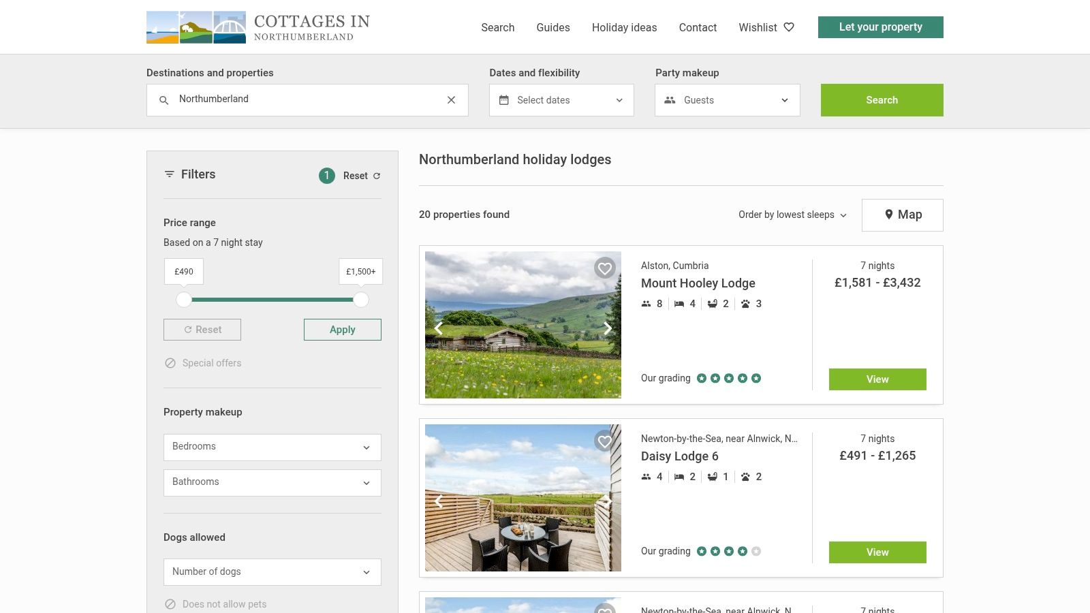Go to Holiday ideas in navigation
This screenshot has width=1090, height=613.
(624, 27)
